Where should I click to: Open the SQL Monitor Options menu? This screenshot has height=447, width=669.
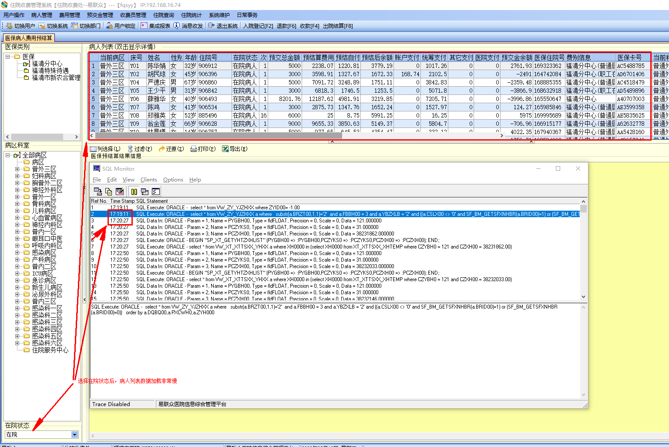pos(173,180)
